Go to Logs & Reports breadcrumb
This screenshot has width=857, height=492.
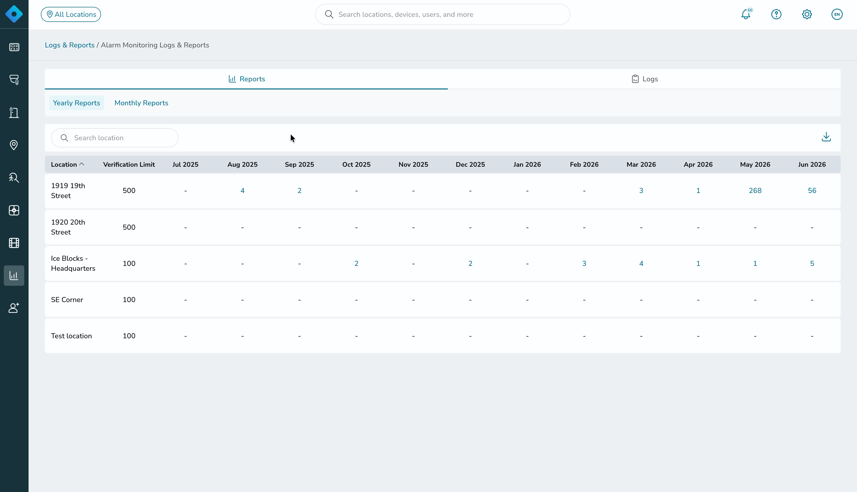(x=70, y=45)
